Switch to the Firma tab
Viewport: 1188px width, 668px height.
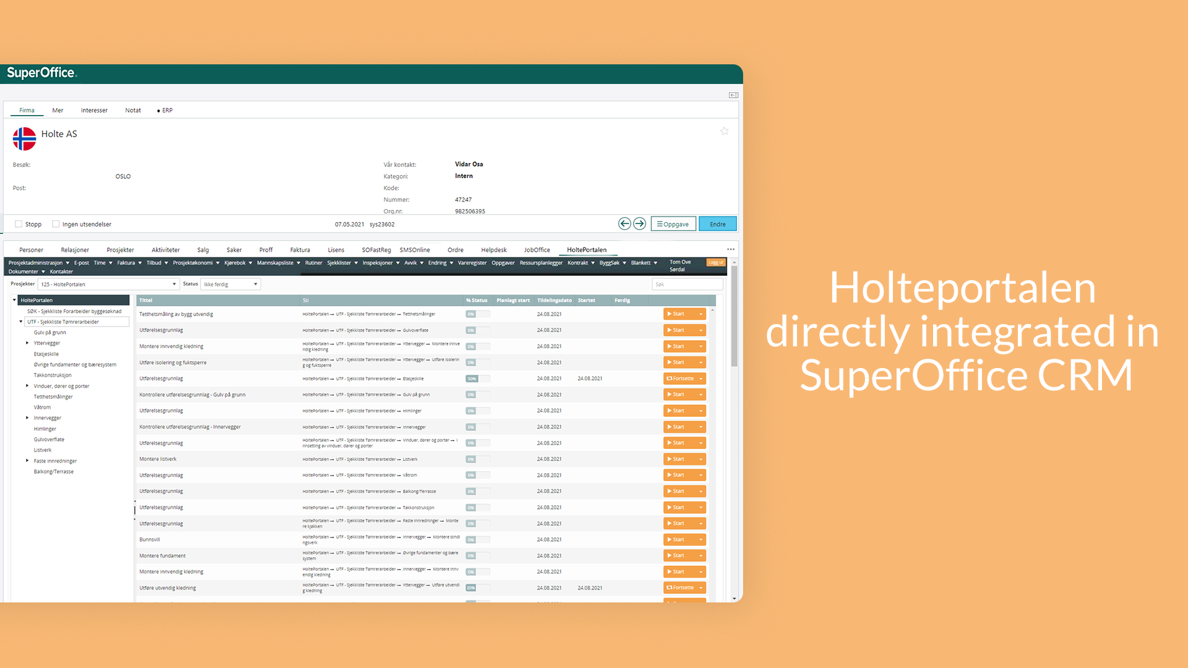27,110
